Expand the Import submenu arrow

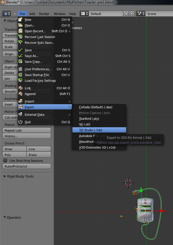tap(70, 101)
